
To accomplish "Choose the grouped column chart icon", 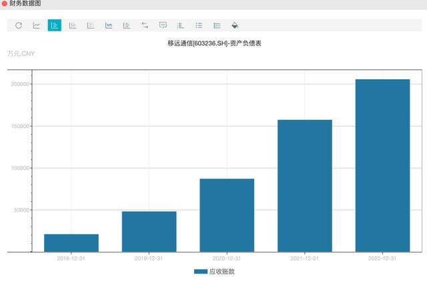I will click(73, 25).
